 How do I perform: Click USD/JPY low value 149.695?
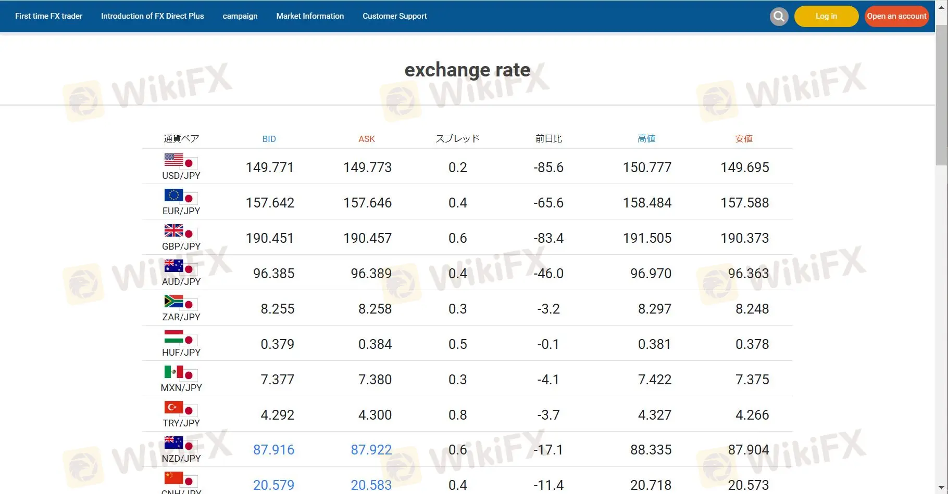745,167
